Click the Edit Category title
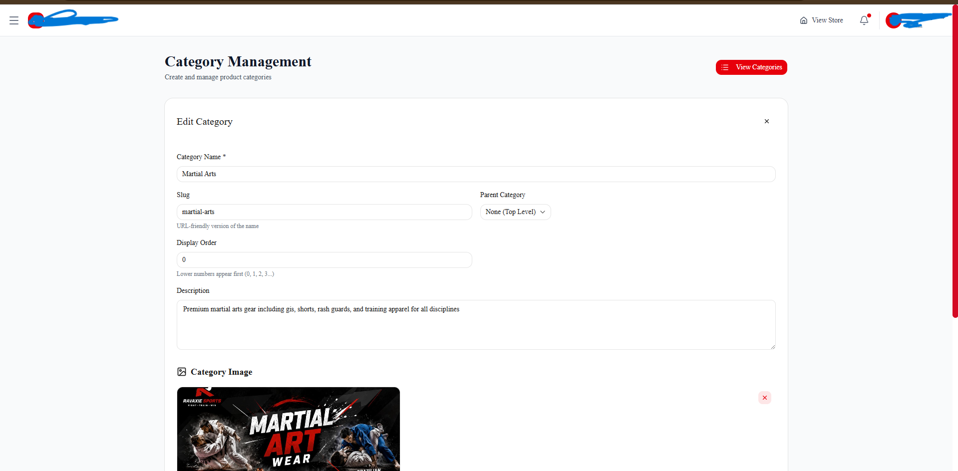The height and width of the screenshot is (471, 958). click(x=205, y=122)
